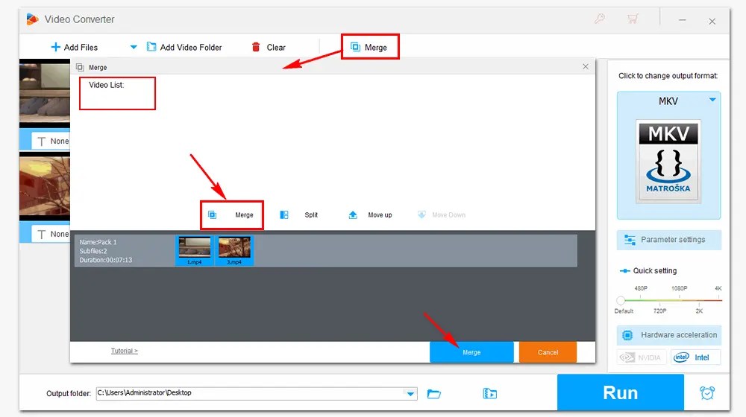This screenshot has width=746, height=417.
Task: Click Hardware acceleration button
Action: tap(669, 335)
